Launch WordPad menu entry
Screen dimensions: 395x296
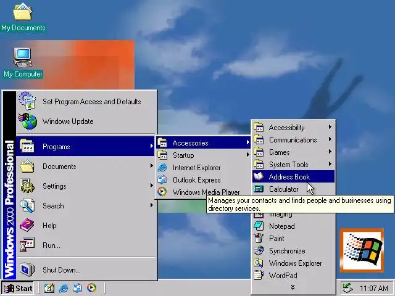coord(293,276)
